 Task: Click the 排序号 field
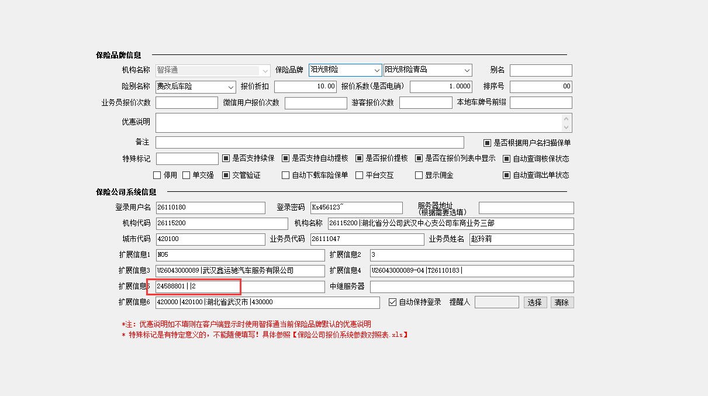pos(541,87)
